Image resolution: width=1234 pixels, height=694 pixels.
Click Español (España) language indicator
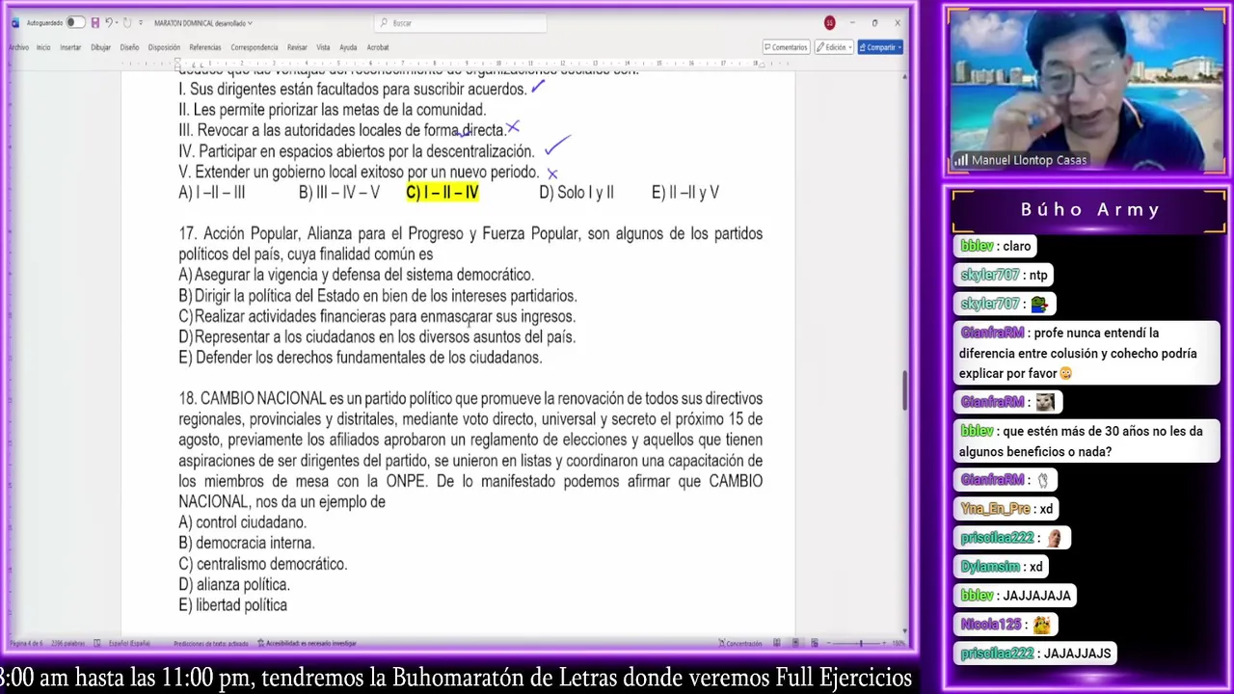pyautogui.click(x=129, y=643)
